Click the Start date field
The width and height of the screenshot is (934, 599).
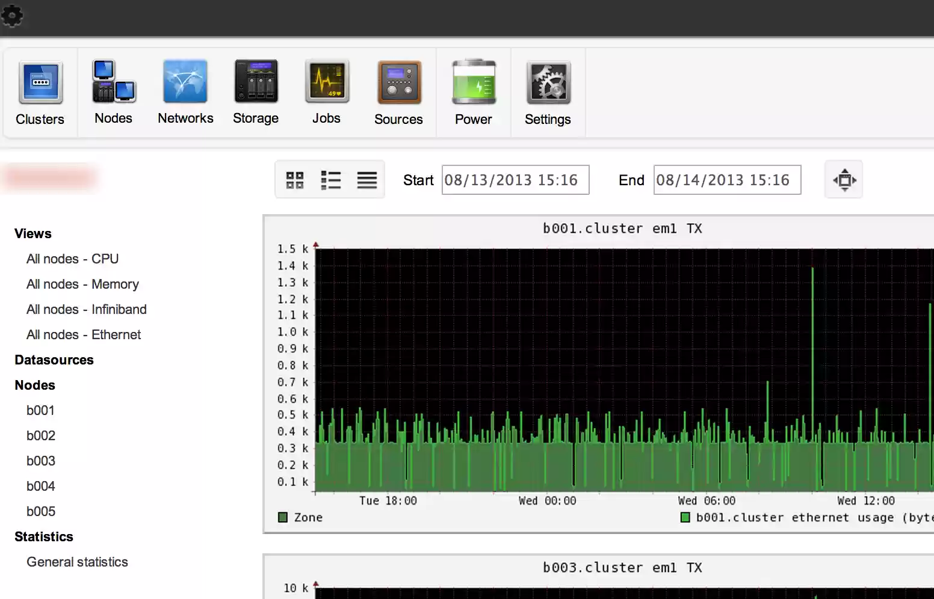[x=515, y=179]
